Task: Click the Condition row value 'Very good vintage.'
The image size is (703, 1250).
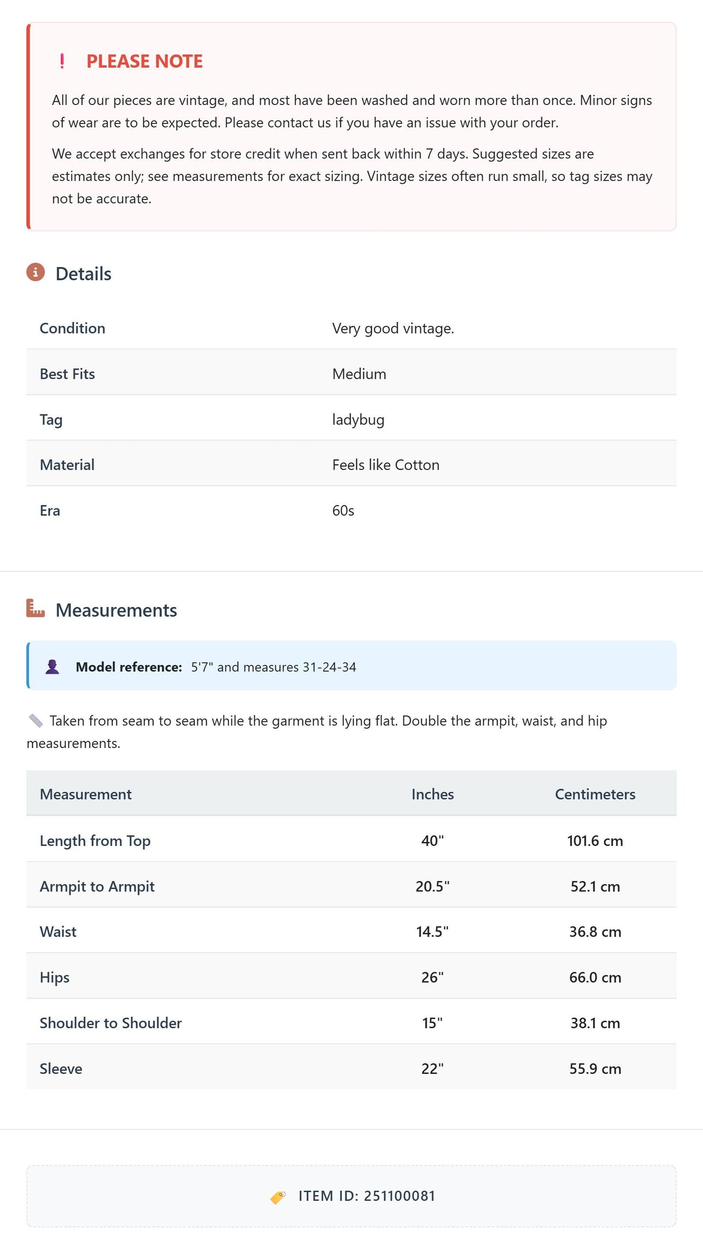Action: tap(393, 329)
